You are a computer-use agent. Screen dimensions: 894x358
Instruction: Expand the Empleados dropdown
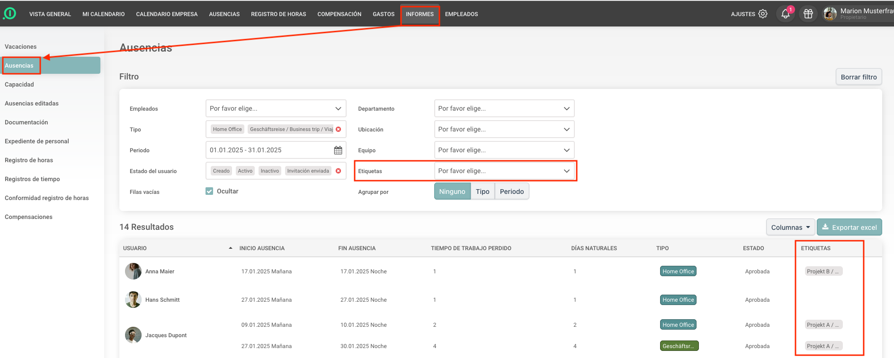pyautogui.click(x=276, y=108)
